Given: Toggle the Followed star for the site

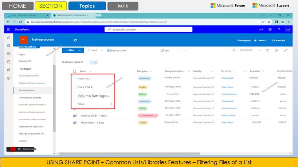Looking at the screenshot, I should point(255,40).
